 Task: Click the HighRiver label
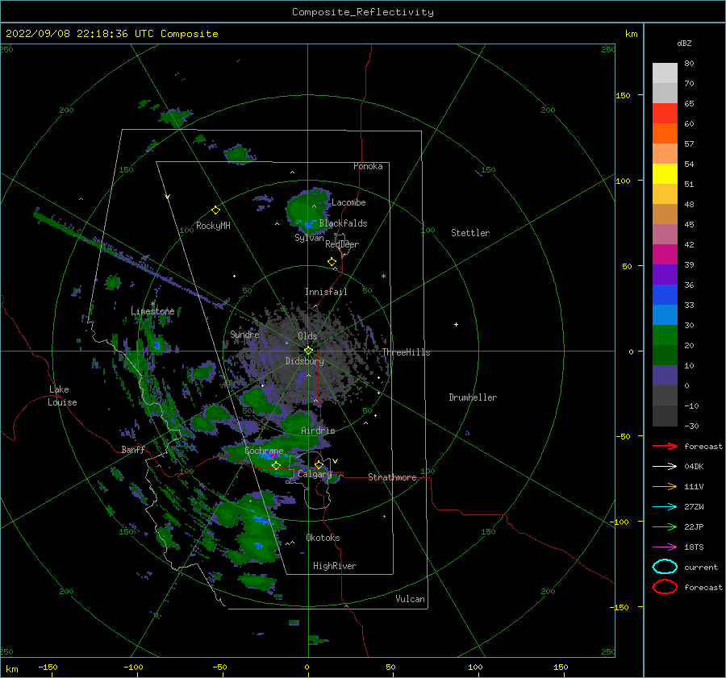pyautogui.click(x=335, y=566)
